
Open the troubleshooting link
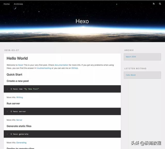tap(44, 68)
